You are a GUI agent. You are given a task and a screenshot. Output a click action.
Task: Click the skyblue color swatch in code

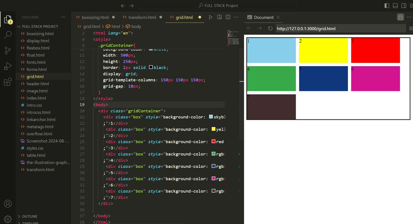211,117
